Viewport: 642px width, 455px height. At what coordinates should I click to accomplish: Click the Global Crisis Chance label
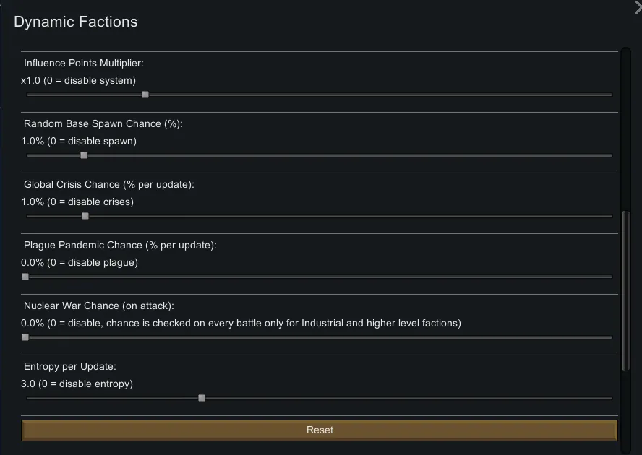pos(109,185)
